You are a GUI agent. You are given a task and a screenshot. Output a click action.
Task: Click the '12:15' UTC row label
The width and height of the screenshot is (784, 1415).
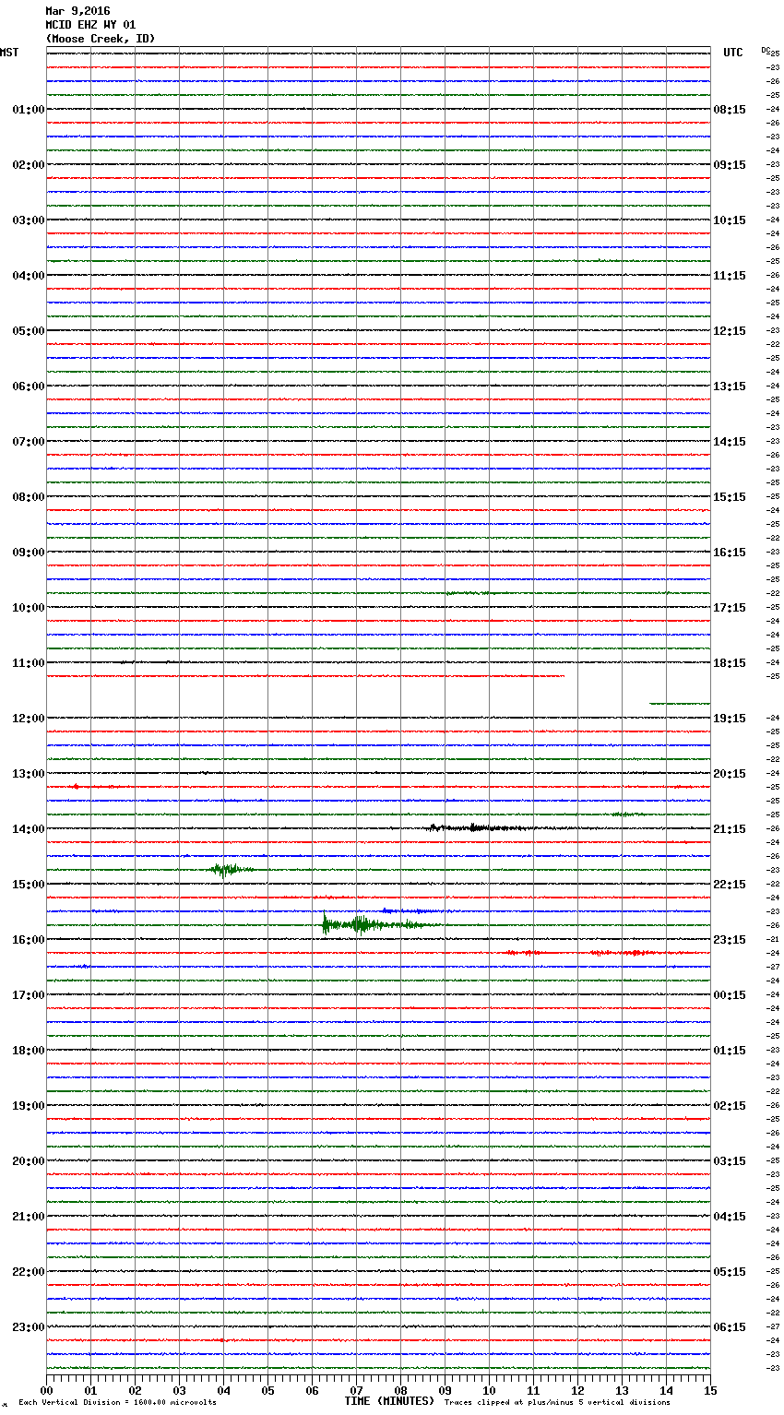point(730,331)
